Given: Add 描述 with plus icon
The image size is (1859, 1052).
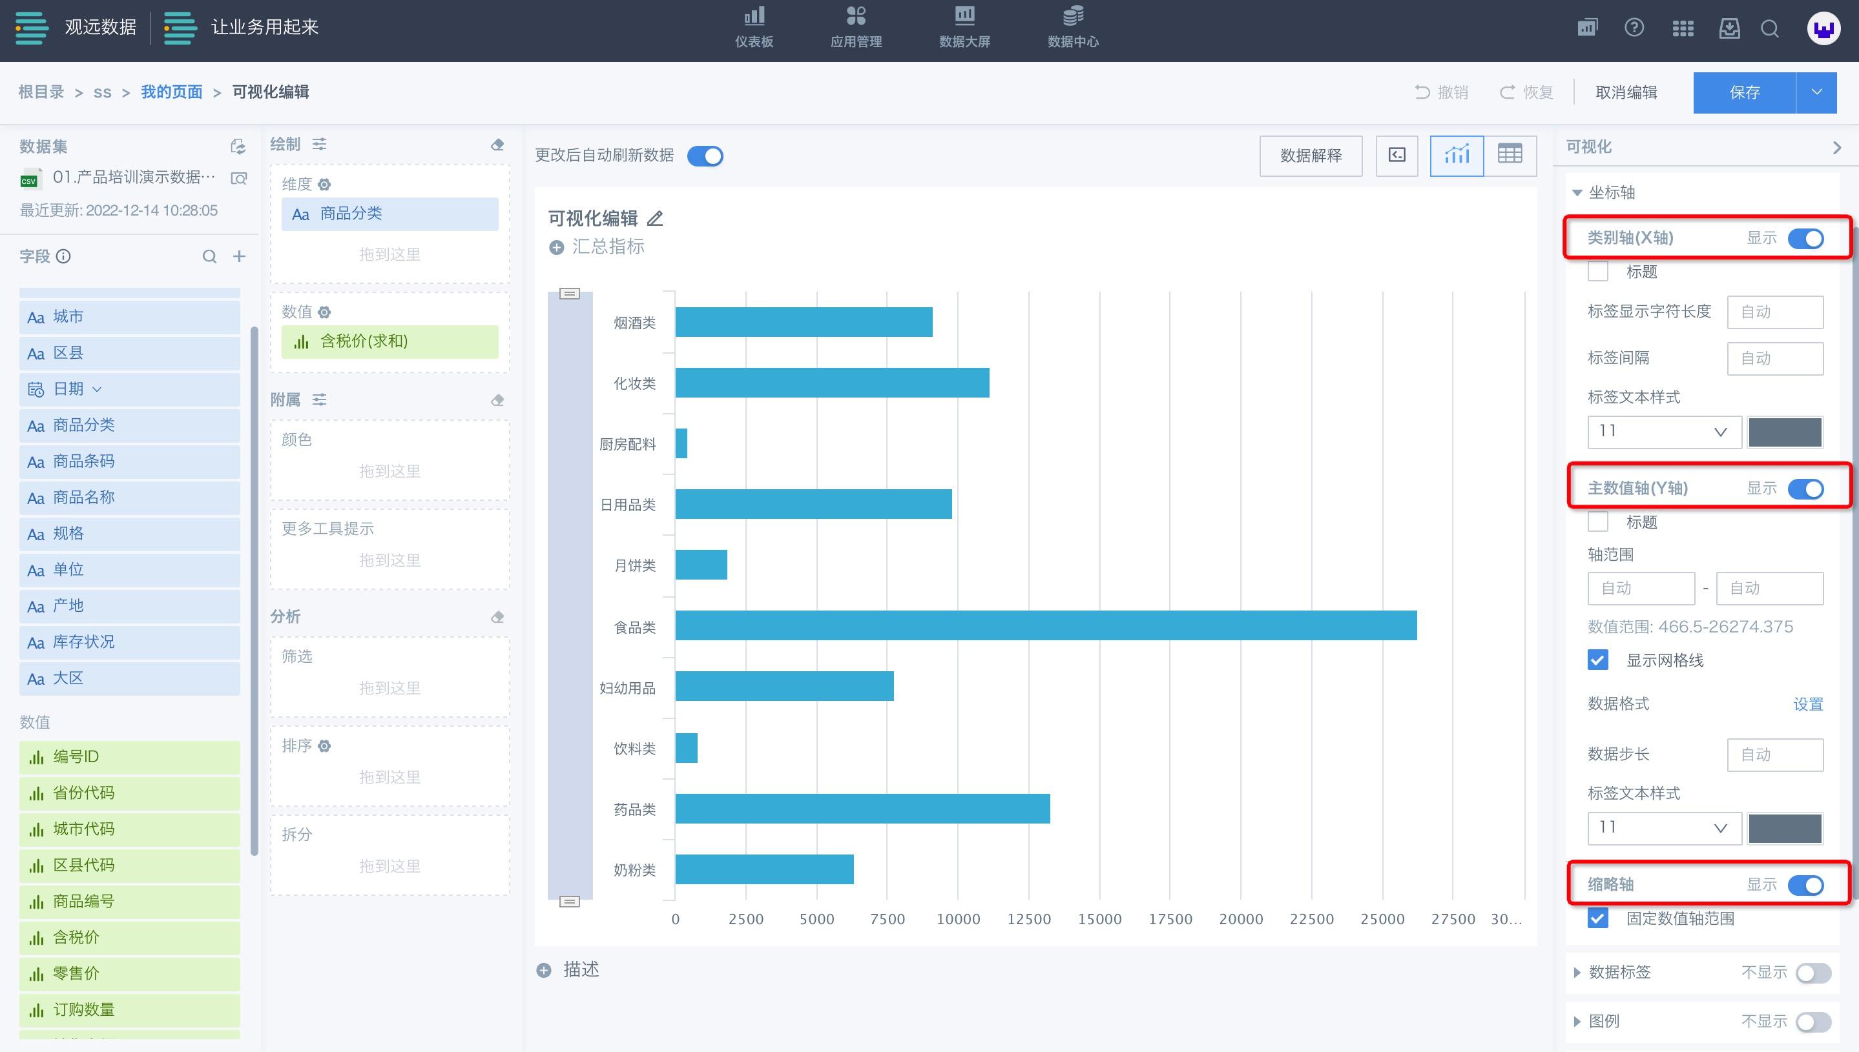Looking at the screenshot, I should 544,970.
